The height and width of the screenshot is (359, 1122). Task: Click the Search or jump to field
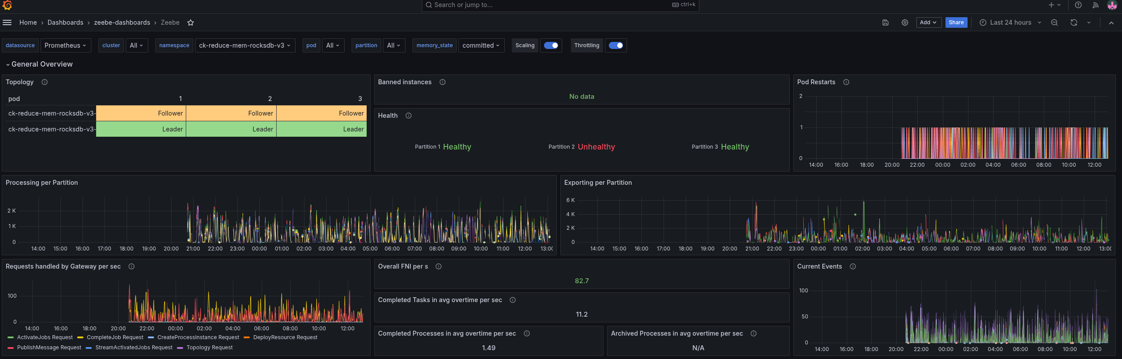pos(560,5)
